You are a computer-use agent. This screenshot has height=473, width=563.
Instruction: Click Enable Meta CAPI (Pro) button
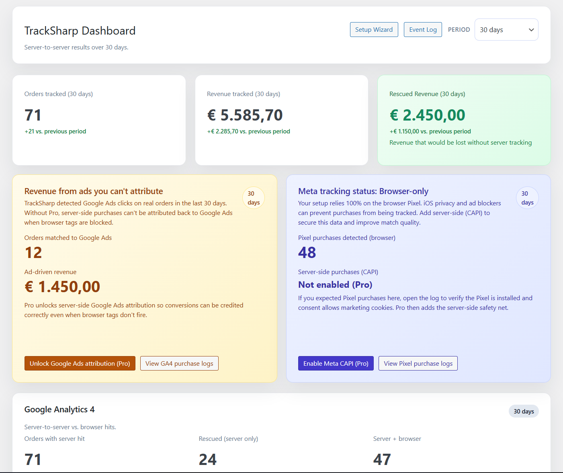[x=336, y=363]
